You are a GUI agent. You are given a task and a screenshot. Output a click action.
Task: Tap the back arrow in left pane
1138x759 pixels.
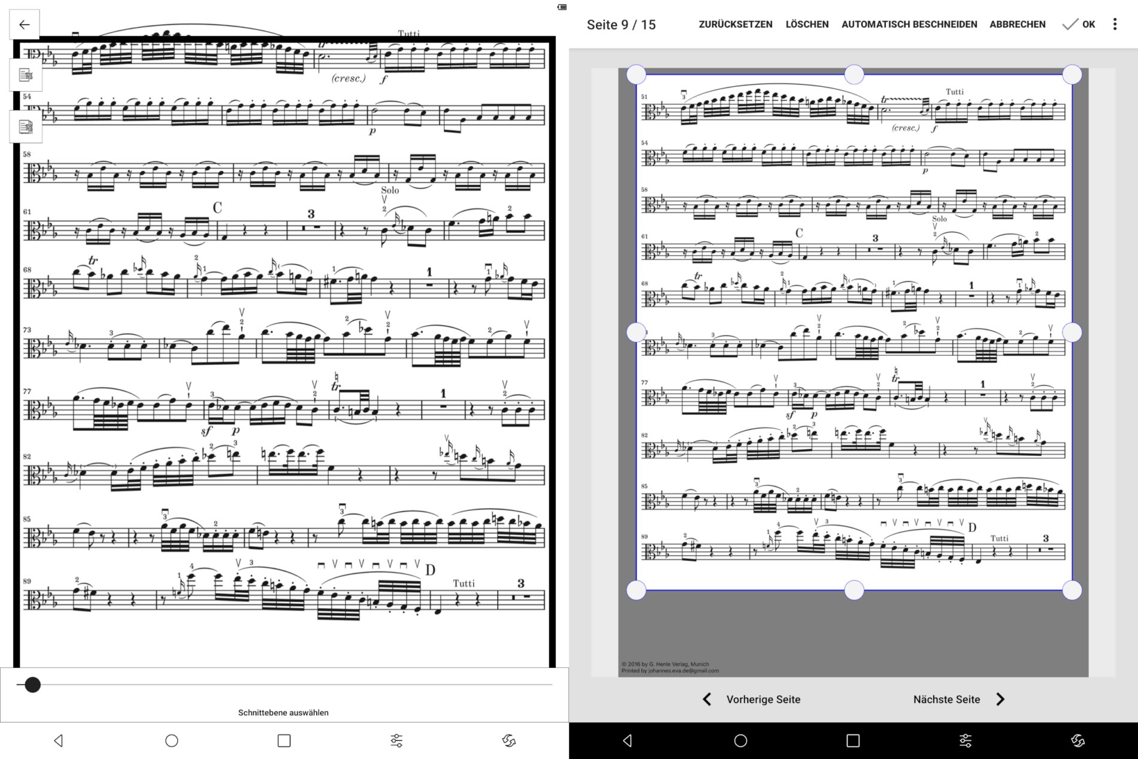25,25
